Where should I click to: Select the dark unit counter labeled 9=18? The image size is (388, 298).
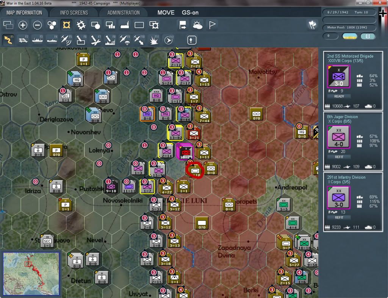(x=111, y=187)
